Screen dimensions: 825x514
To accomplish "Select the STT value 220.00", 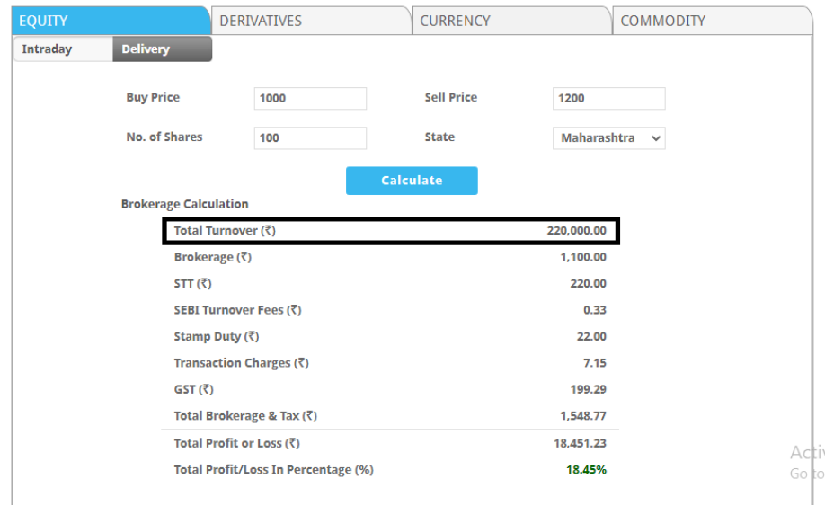I will point(588,284).
